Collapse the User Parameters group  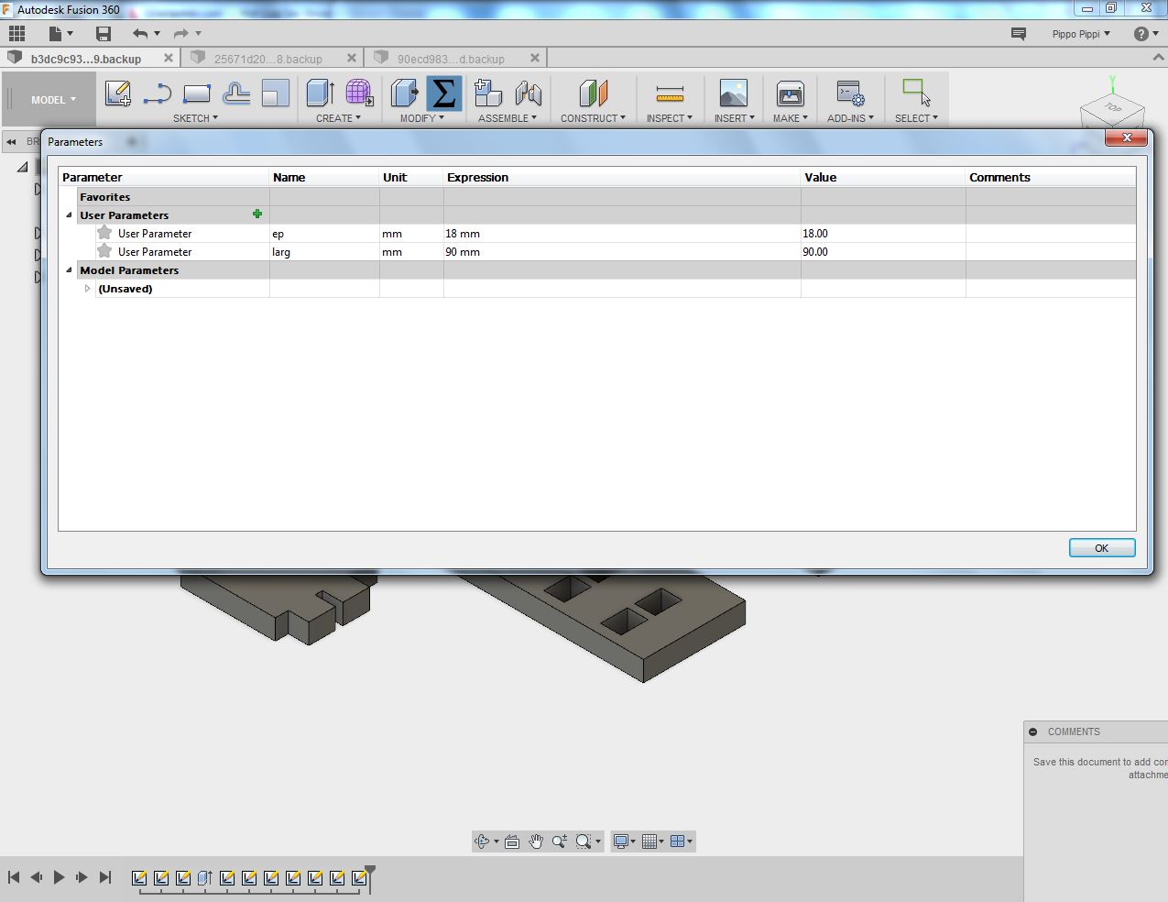click(69, 215)
